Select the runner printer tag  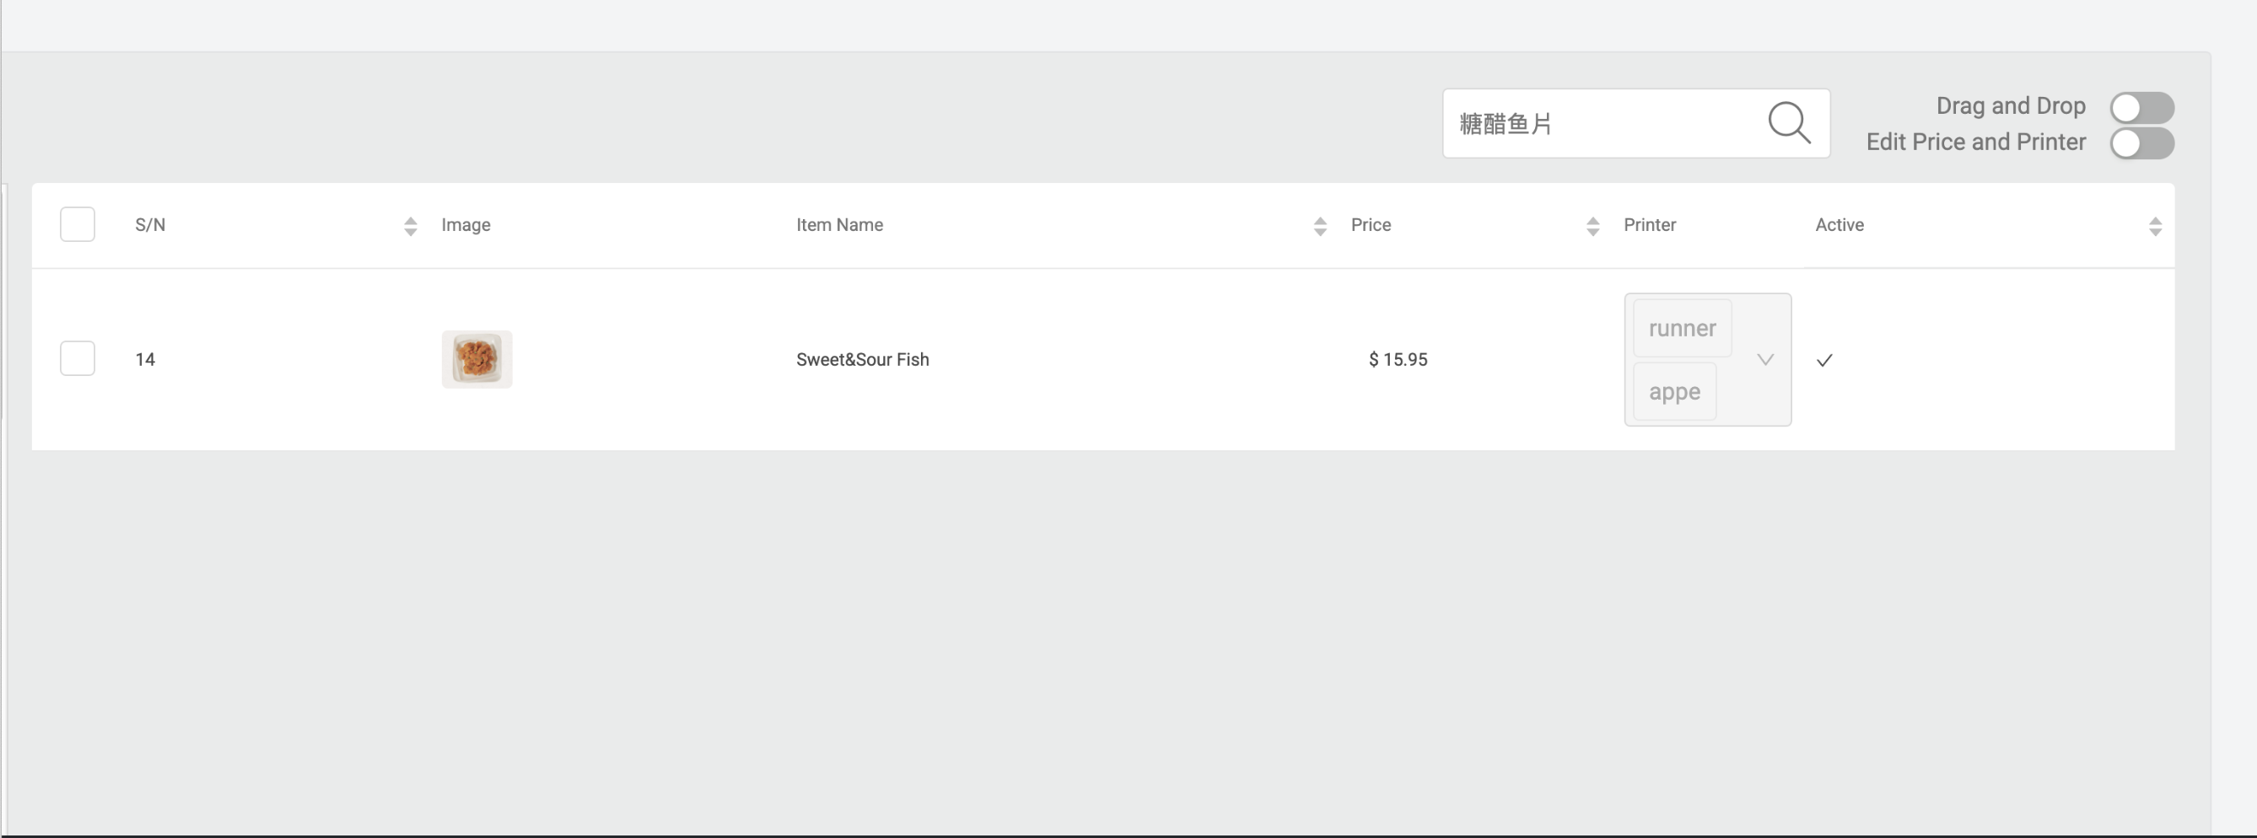click(x=1681, y=328)
